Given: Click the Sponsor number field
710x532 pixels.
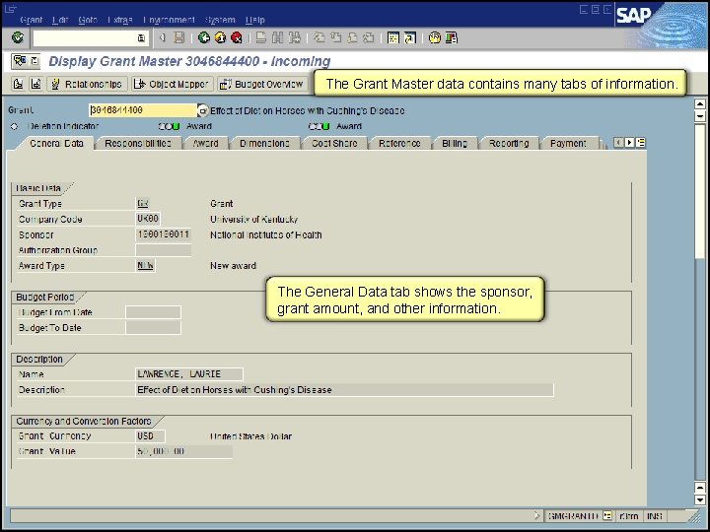Looking at the screenshot, I should (x=163, y=234).
